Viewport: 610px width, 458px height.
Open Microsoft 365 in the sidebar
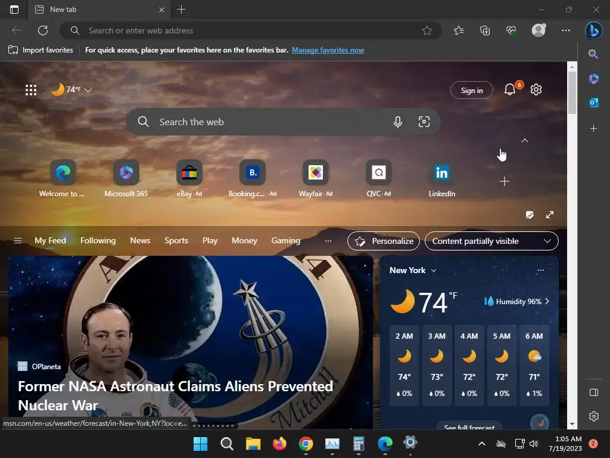pyautogui.click(x=594, y=79)
